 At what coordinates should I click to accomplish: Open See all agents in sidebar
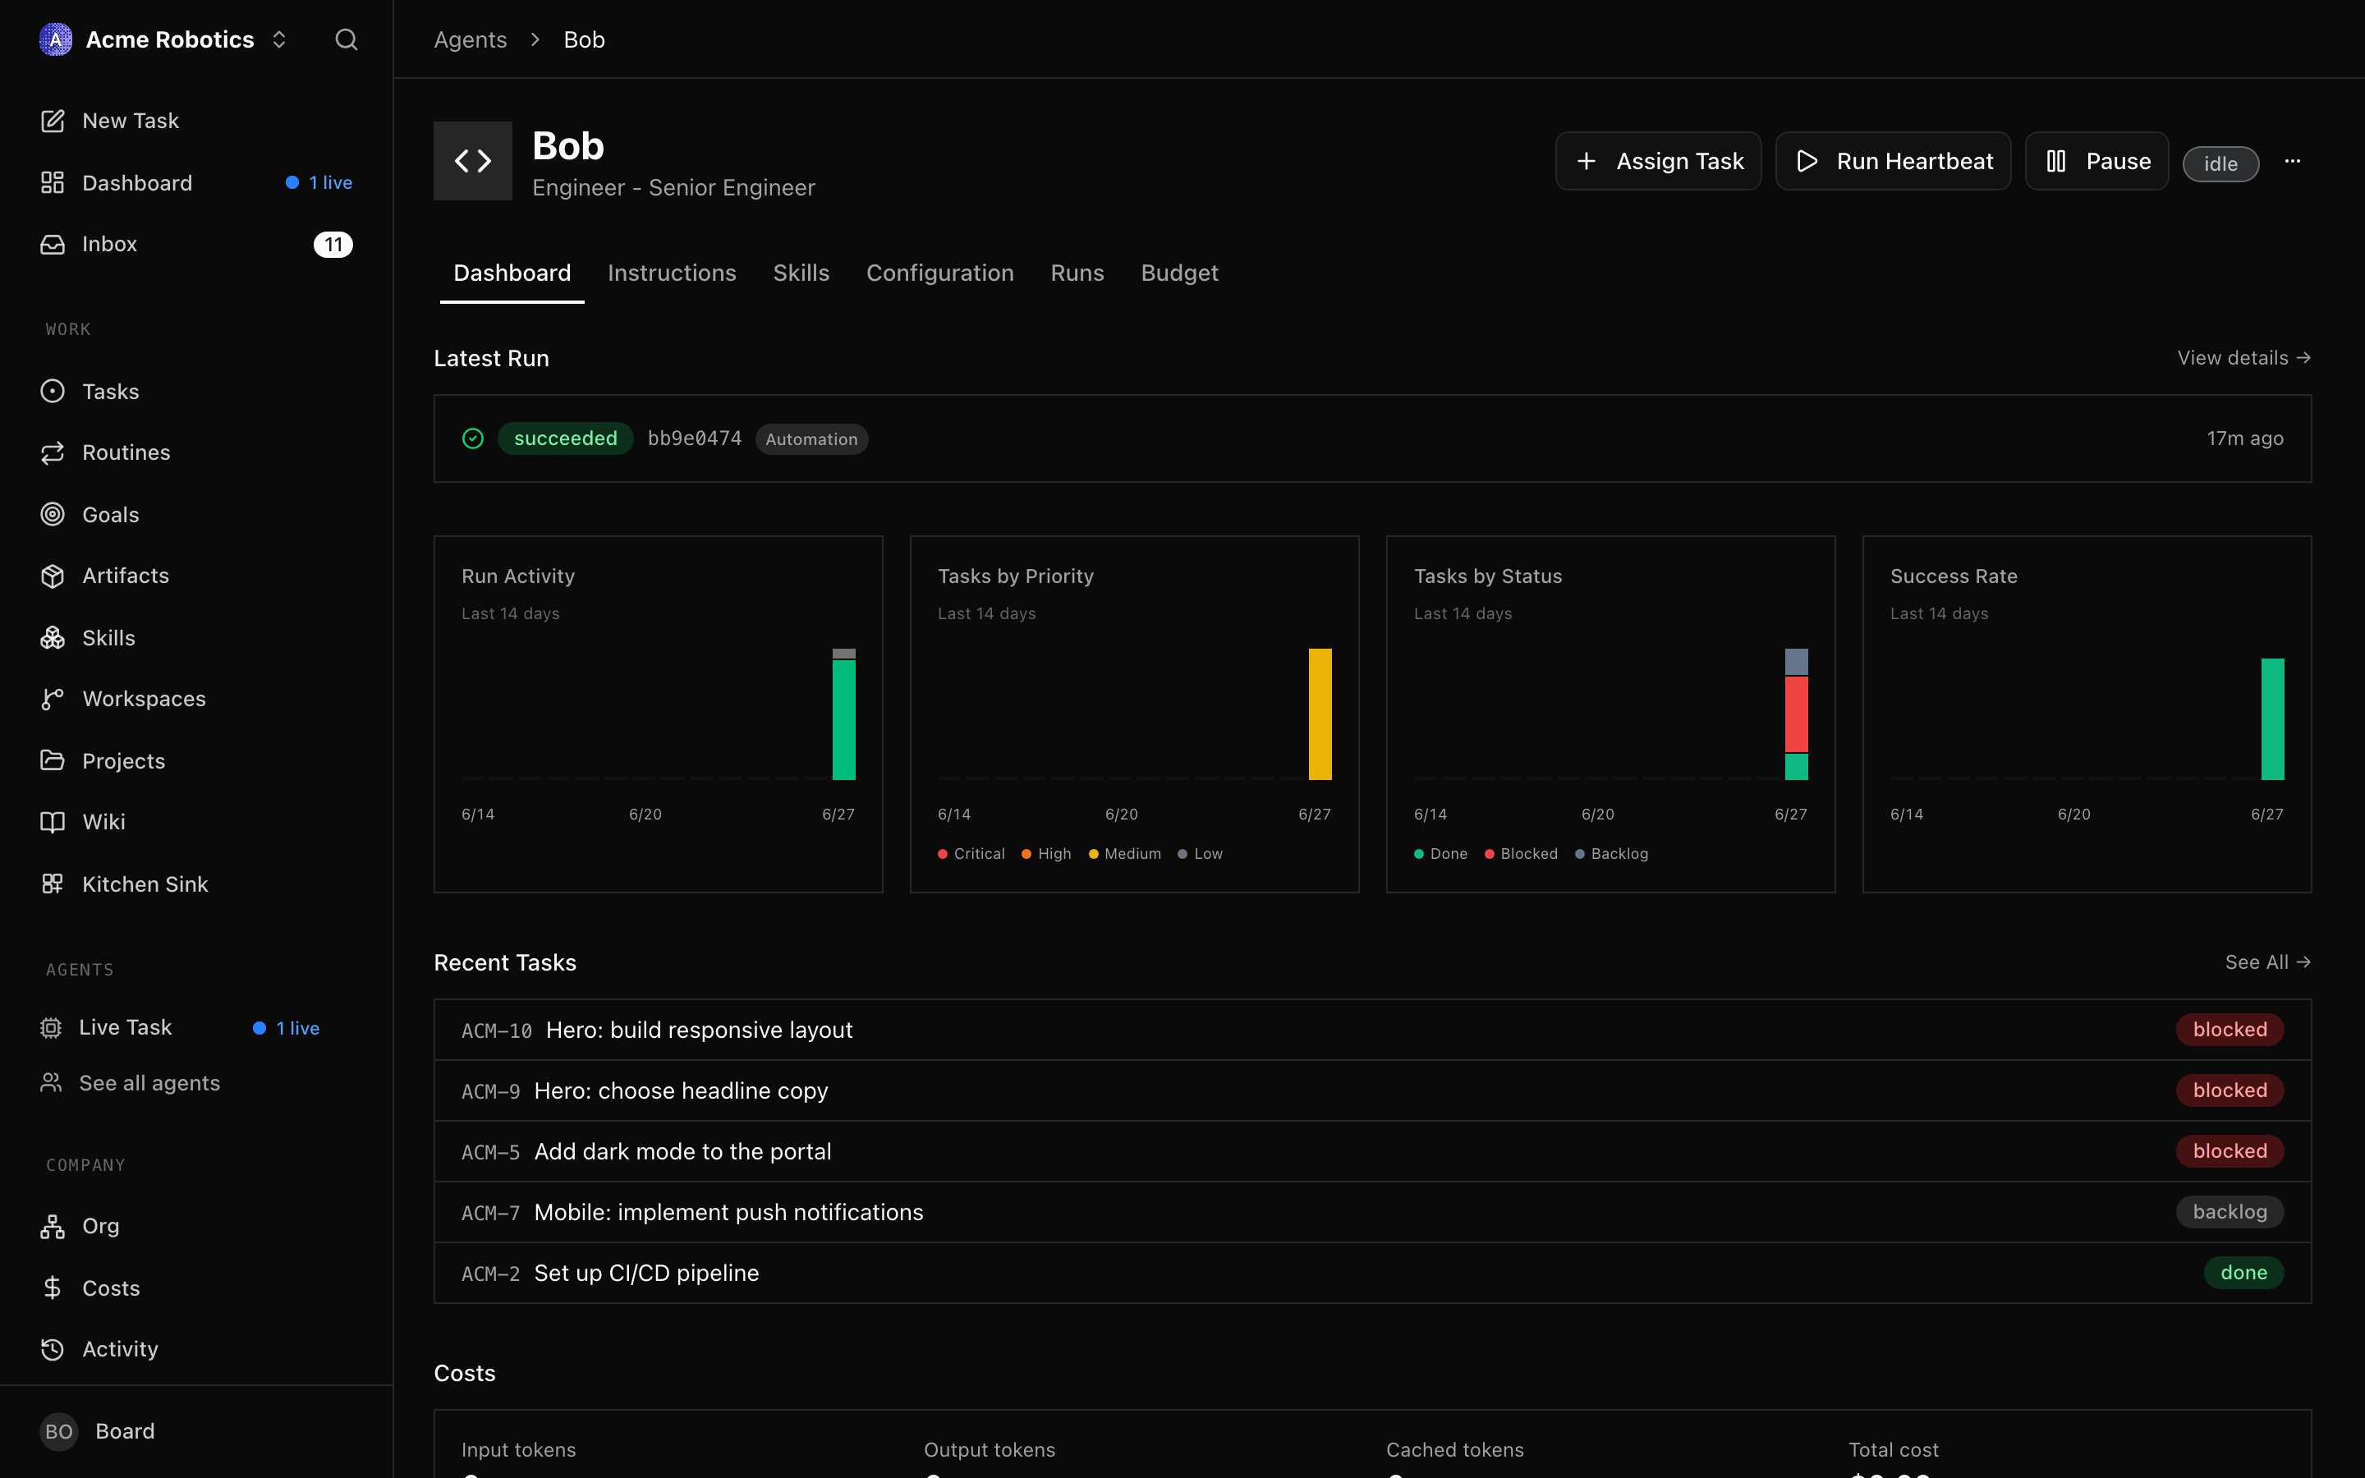(149, 1083)
